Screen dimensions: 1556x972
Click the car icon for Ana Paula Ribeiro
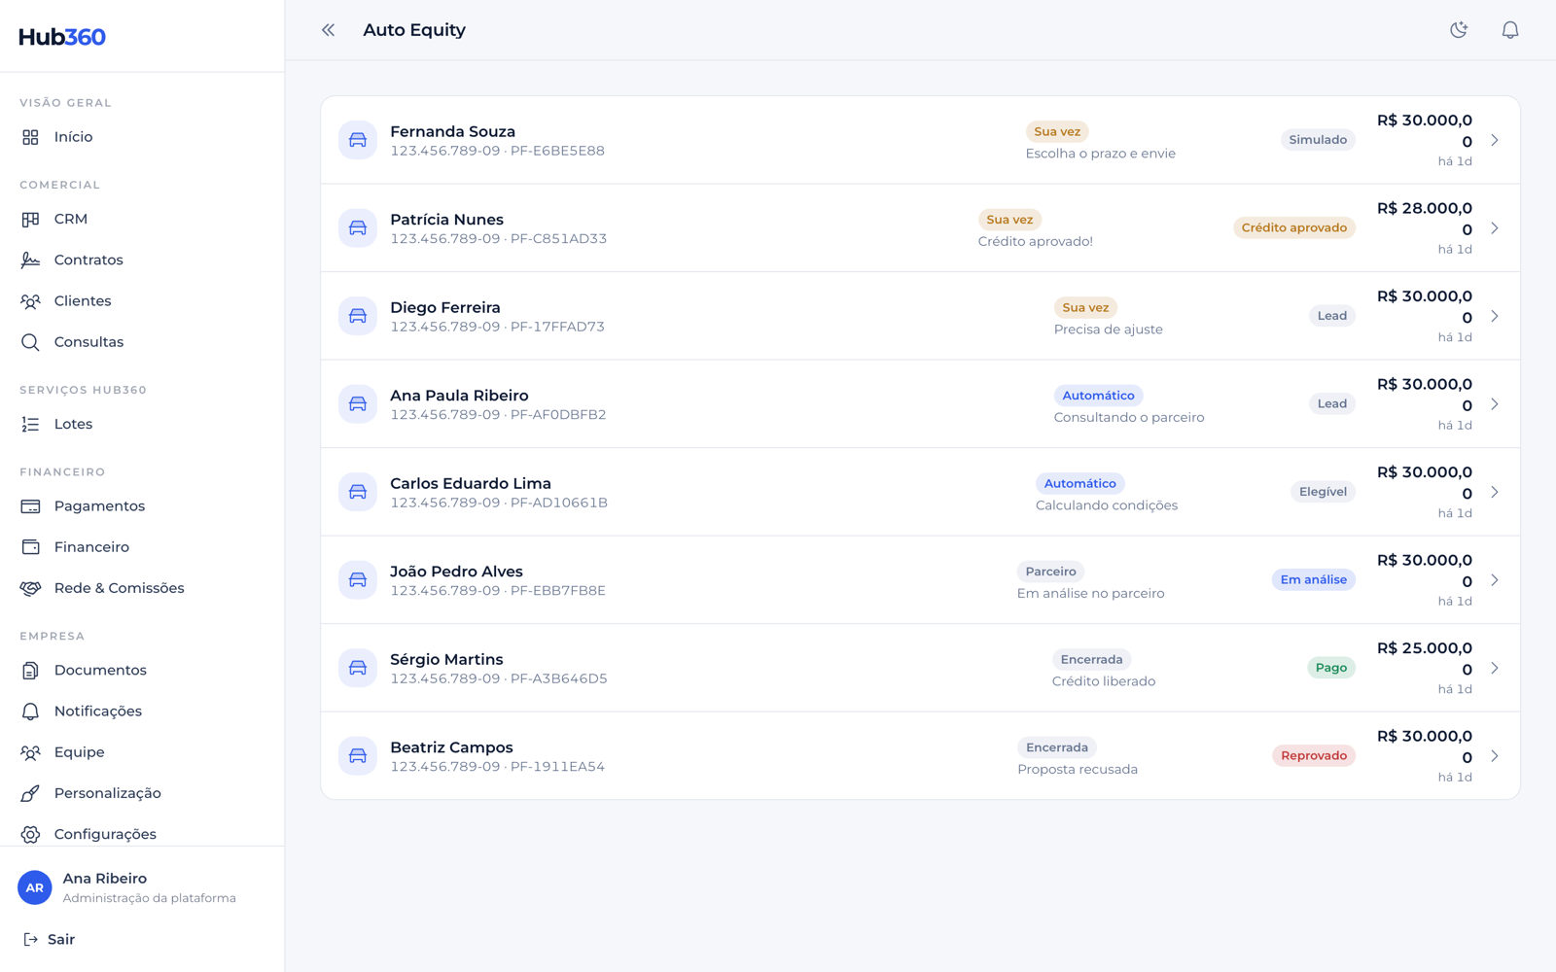[358, 404]
